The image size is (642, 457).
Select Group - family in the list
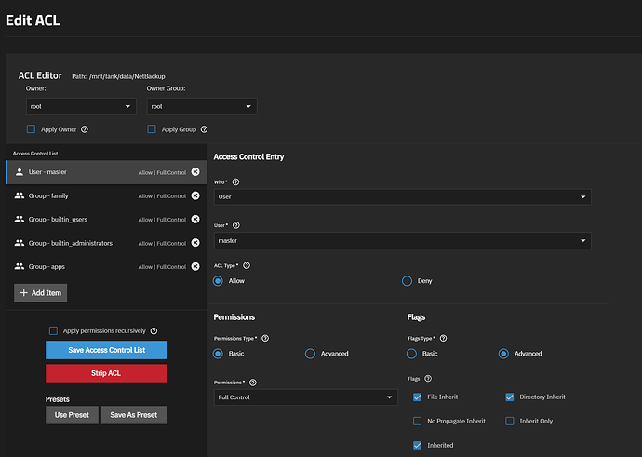click(74, 195)
